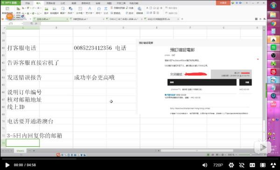Image resolution: width=280 pixels, height=170 pixels.
Task: Adjust the zoom slider in the status bar
Action: 251,155
